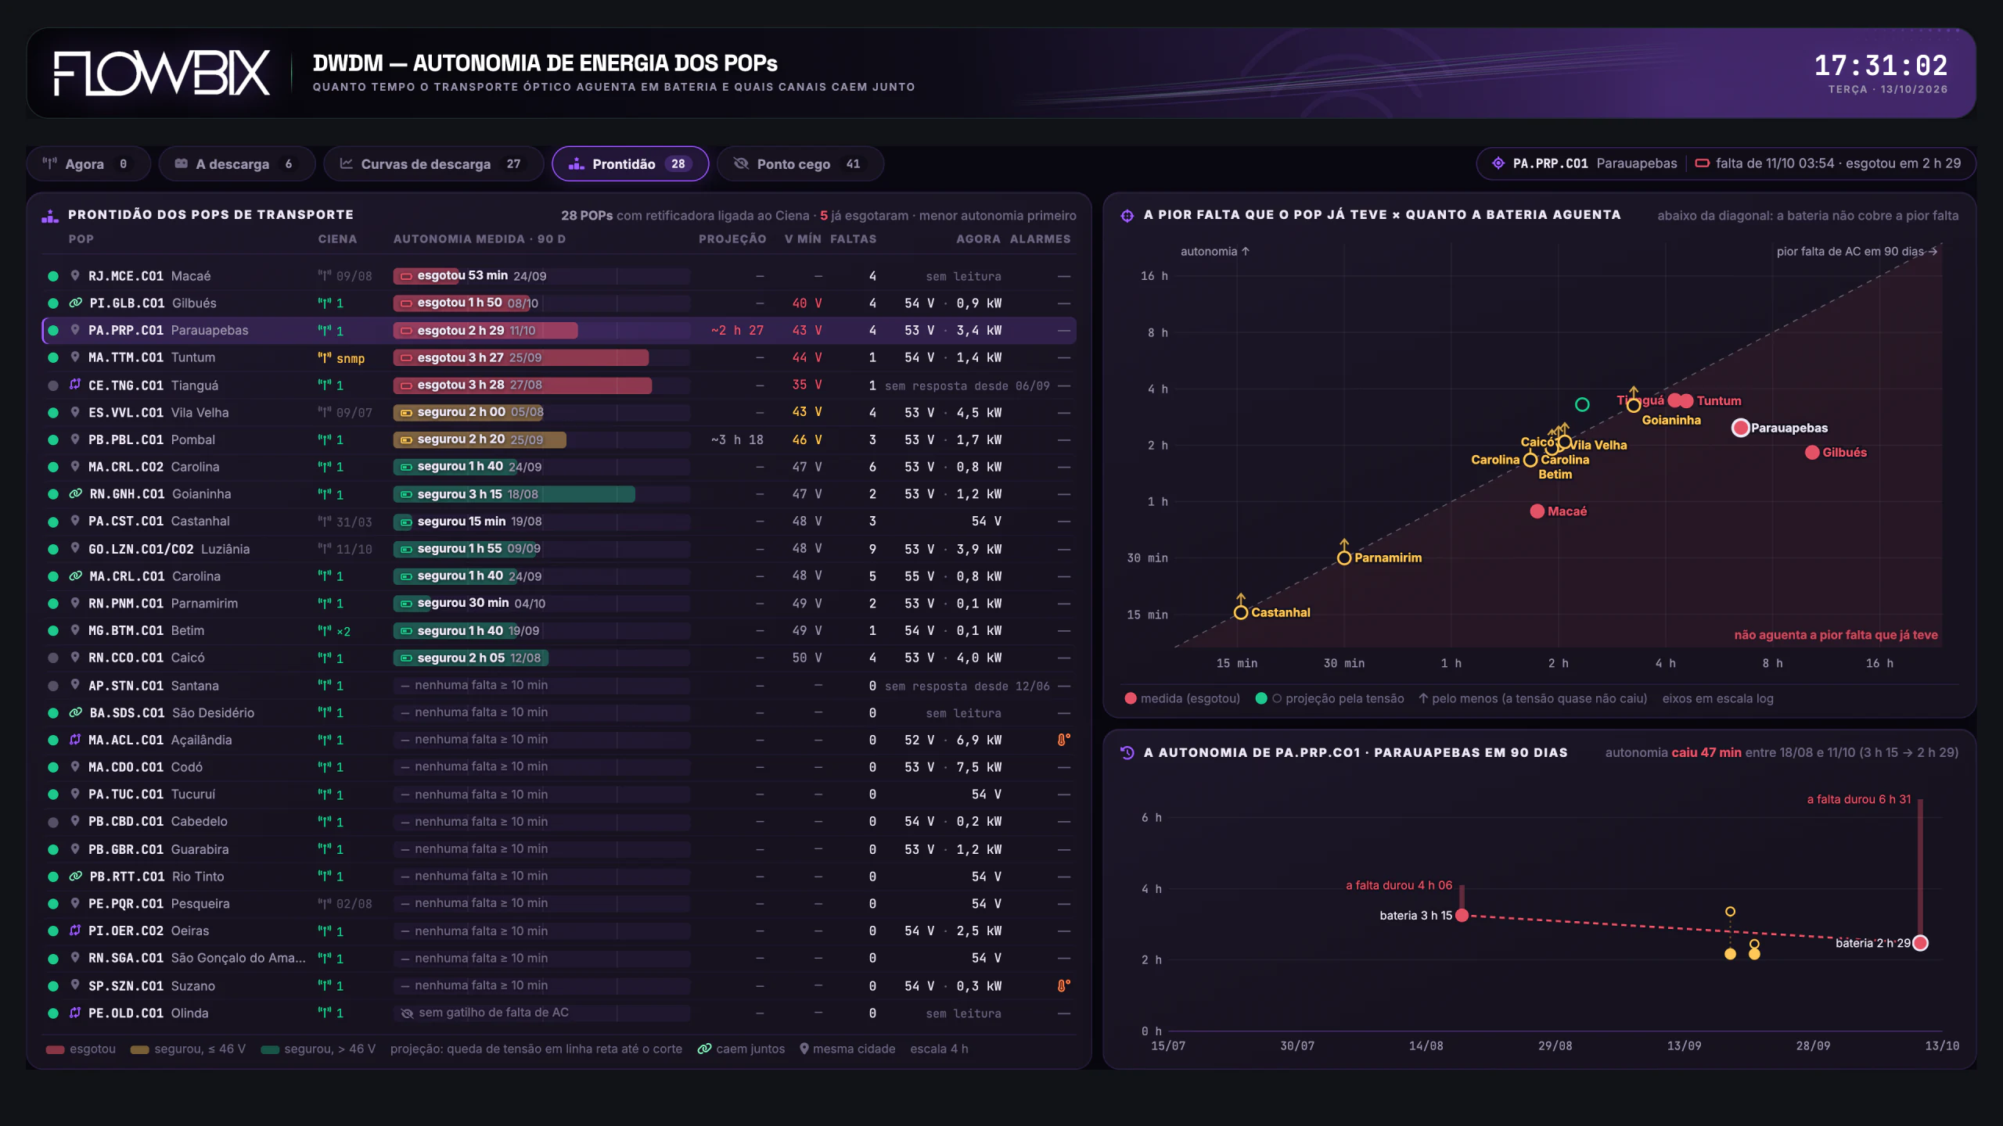Viewport: 2003px width, 1126px height.
Task: Click the bateria 2 h 29 marker
Action: click(1920, 943)
